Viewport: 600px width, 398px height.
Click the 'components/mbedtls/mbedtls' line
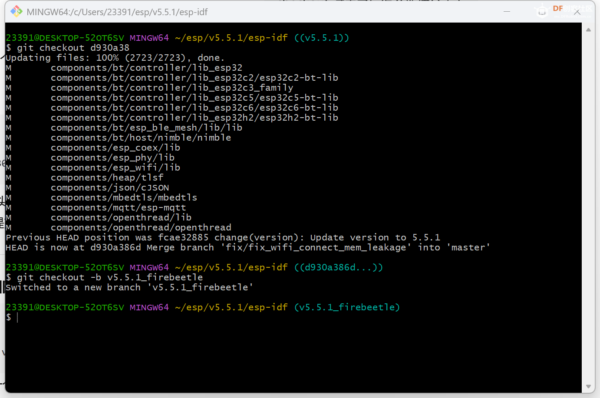point(124,197)
